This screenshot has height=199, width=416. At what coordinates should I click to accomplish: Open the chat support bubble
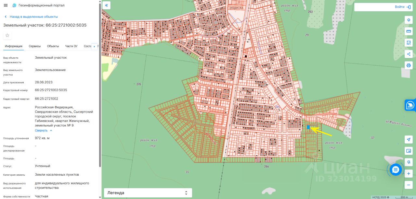tap(396, 170)
